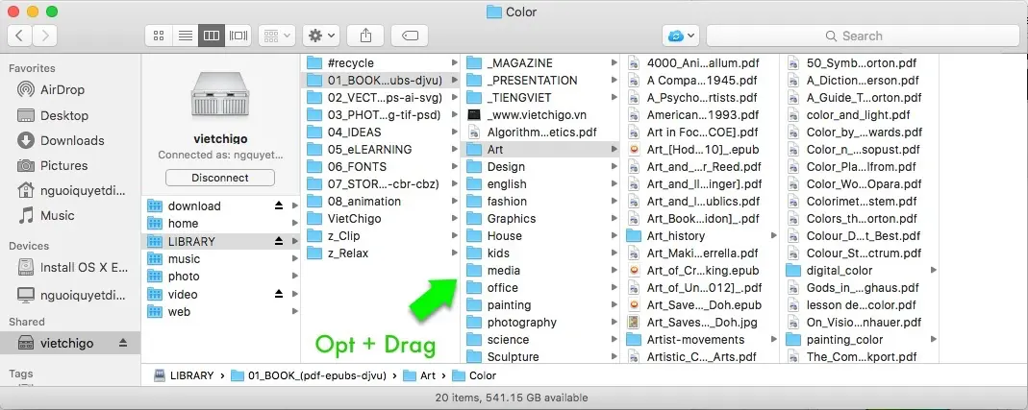This screenshot has height=410, width=1028.
Task: Switch to Cover Flow view
Action: pos(238,36)
